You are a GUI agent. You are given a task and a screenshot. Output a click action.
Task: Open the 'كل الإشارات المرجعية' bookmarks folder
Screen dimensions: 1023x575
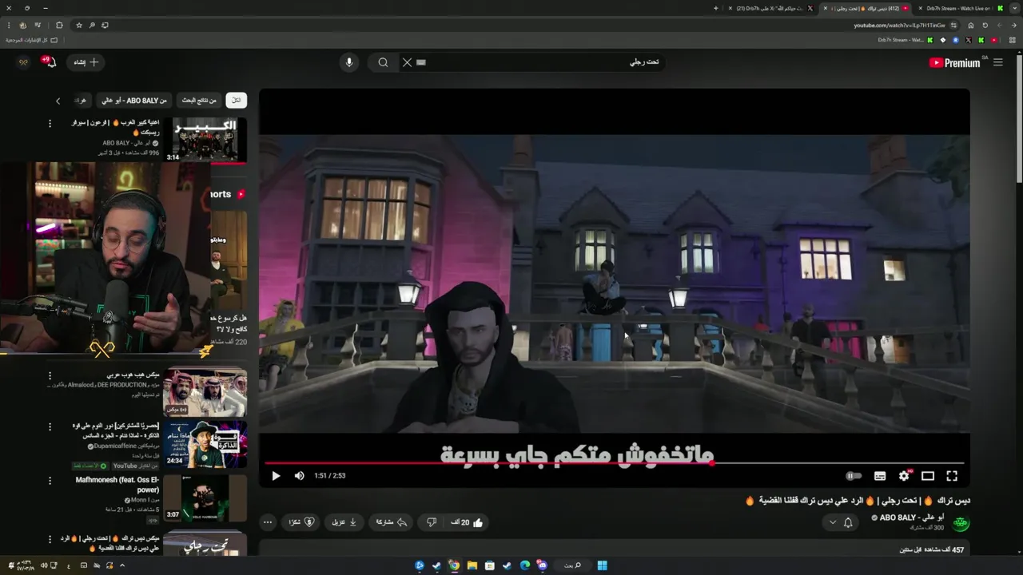click(32, 40)
